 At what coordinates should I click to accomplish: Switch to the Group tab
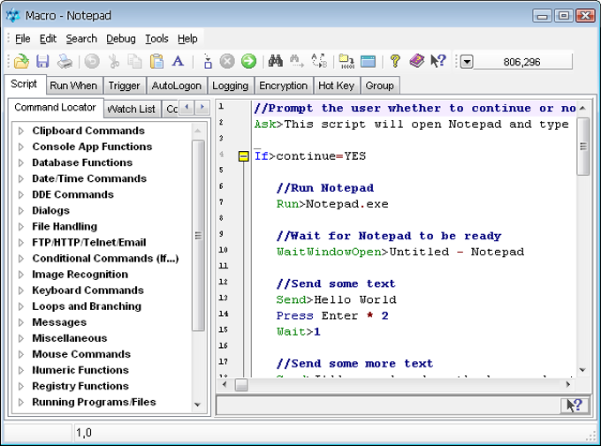coord(380,86)
